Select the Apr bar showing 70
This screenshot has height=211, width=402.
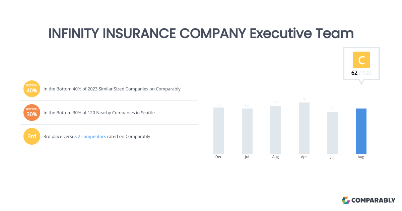(x=304, y=128)
